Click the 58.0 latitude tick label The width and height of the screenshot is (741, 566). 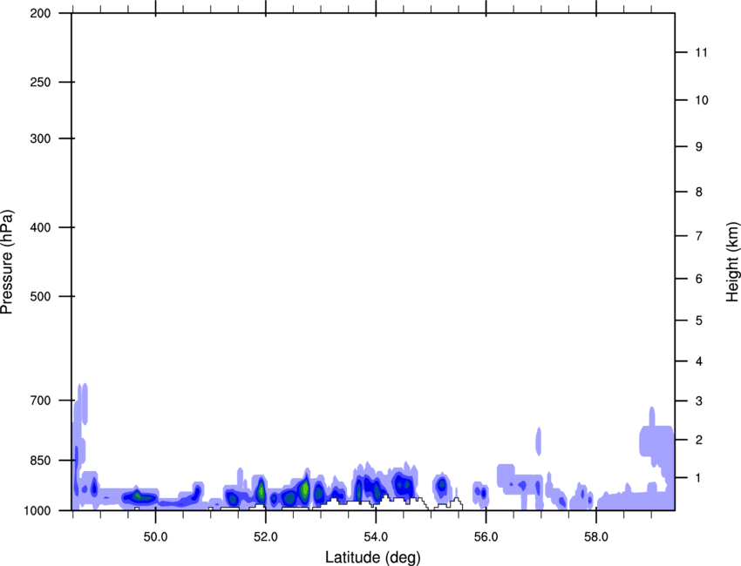point(596,537)
